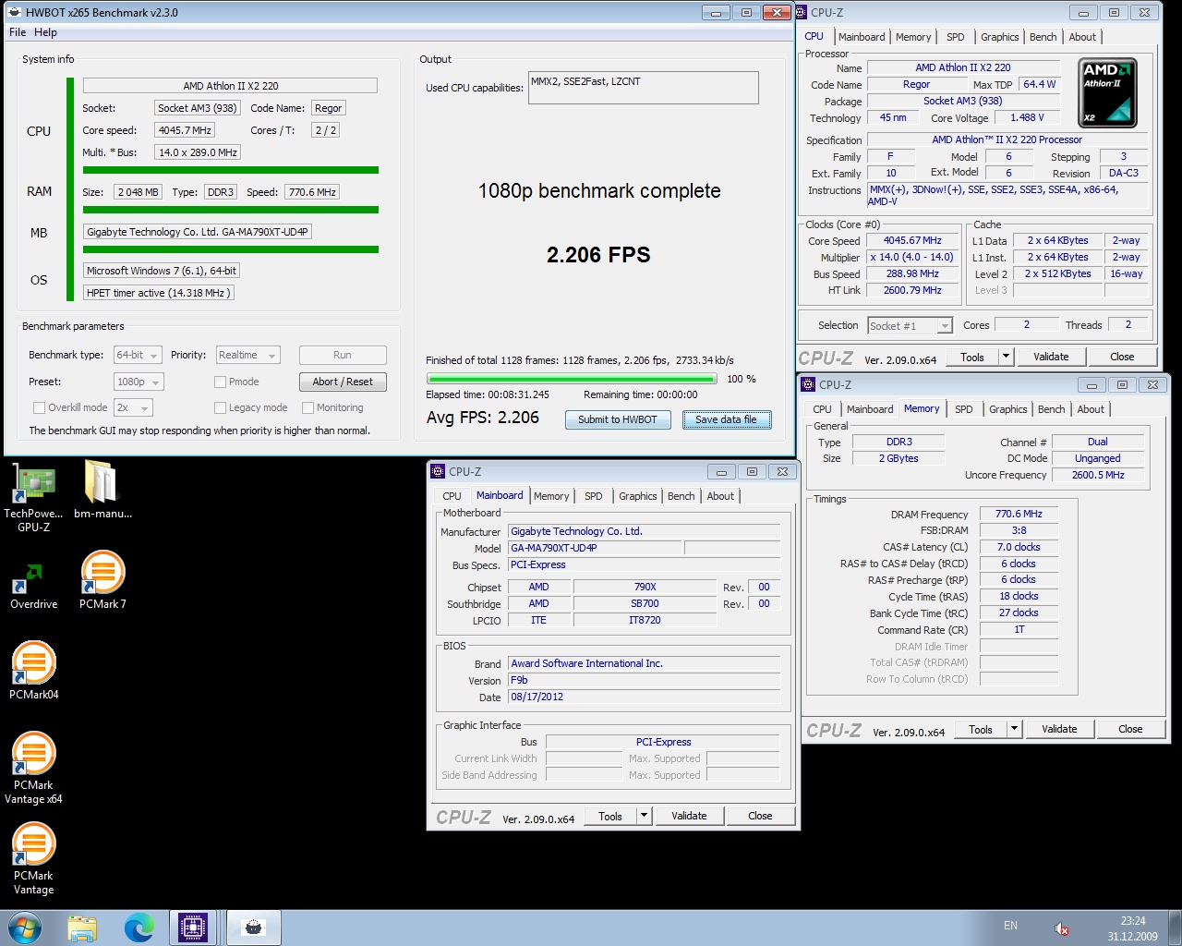
Task: Click CPU-Z title icon in Memory window
Action: [x=808, y=384]
